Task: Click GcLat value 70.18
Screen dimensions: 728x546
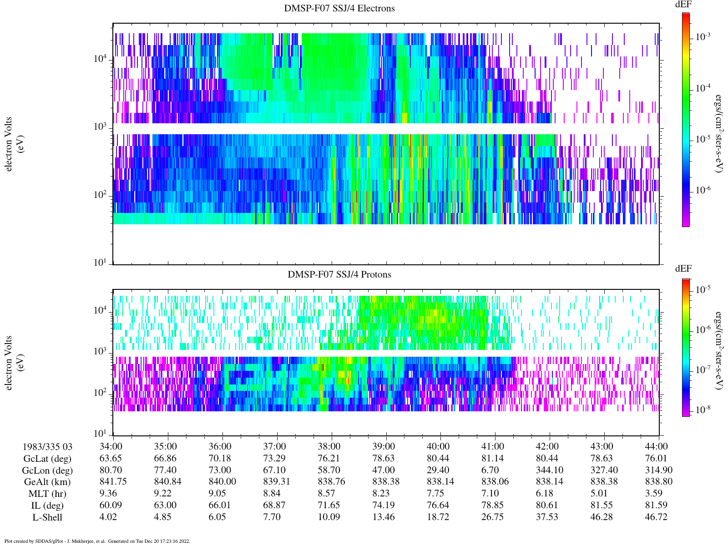Action: click(x=220, y=458)
